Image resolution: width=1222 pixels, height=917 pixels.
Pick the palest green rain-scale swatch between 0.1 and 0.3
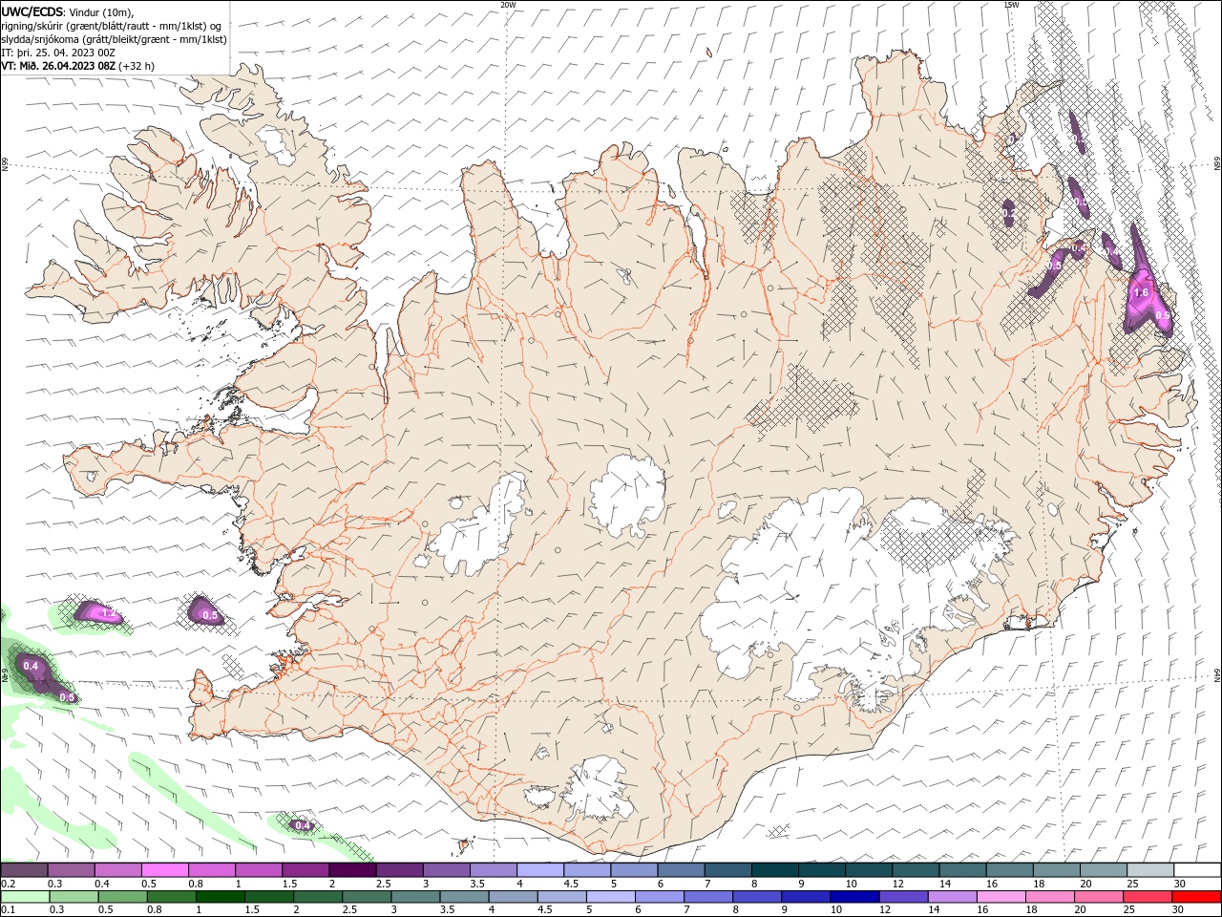[26, 897]
